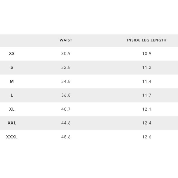The image size is (178, 178).
Task: Click the INSIDE LEG LENGTH header
Action: (x=146, y=40)
